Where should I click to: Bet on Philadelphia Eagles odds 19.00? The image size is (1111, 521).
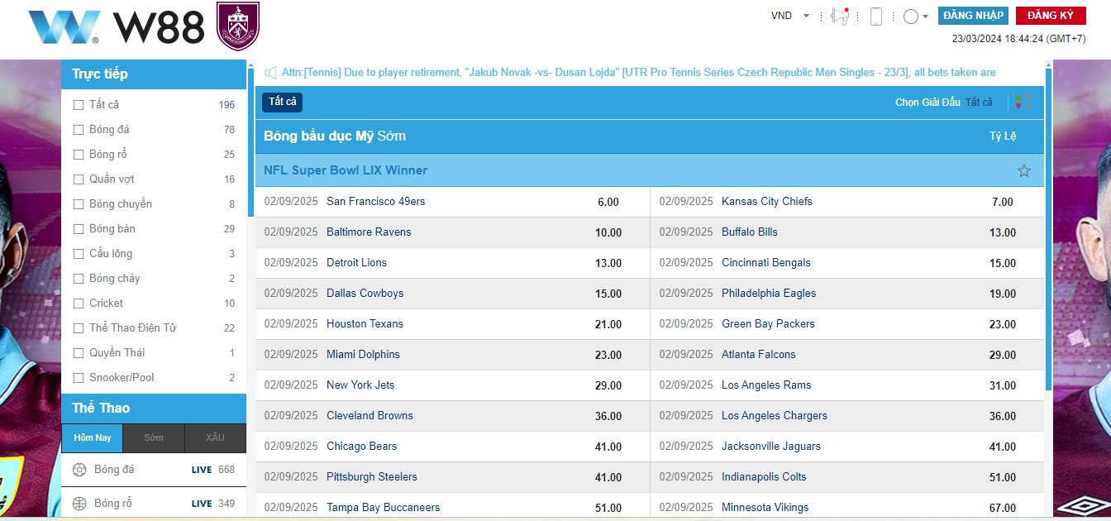coord(1003,294)
